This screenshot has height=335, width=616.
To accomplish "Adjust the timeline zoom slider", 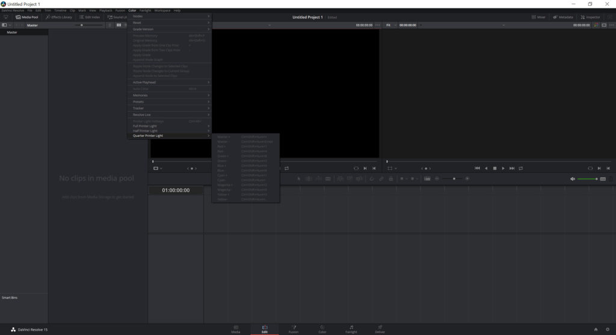I will click(452, 179).
